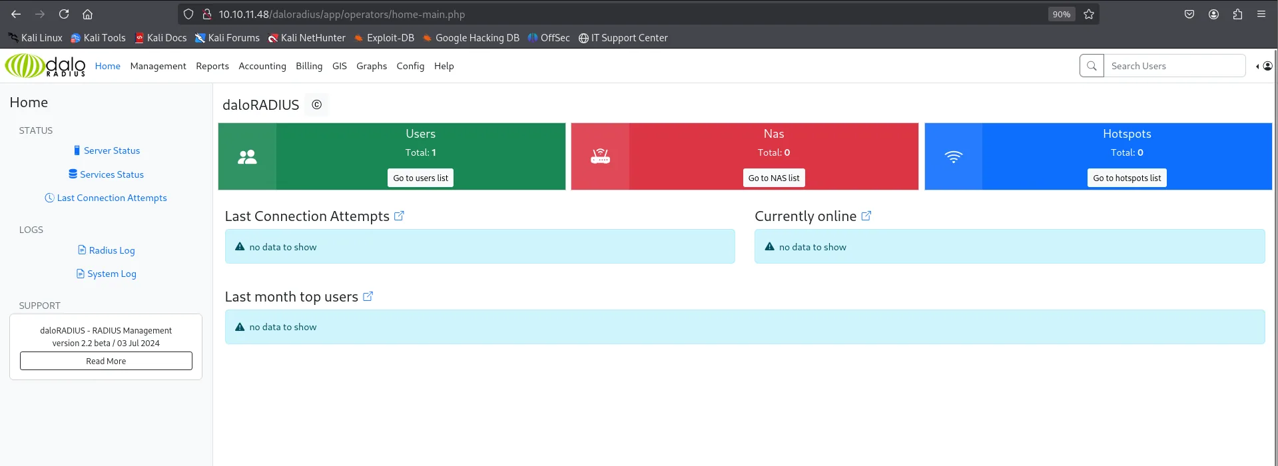Click the Nas router icon

600,156
